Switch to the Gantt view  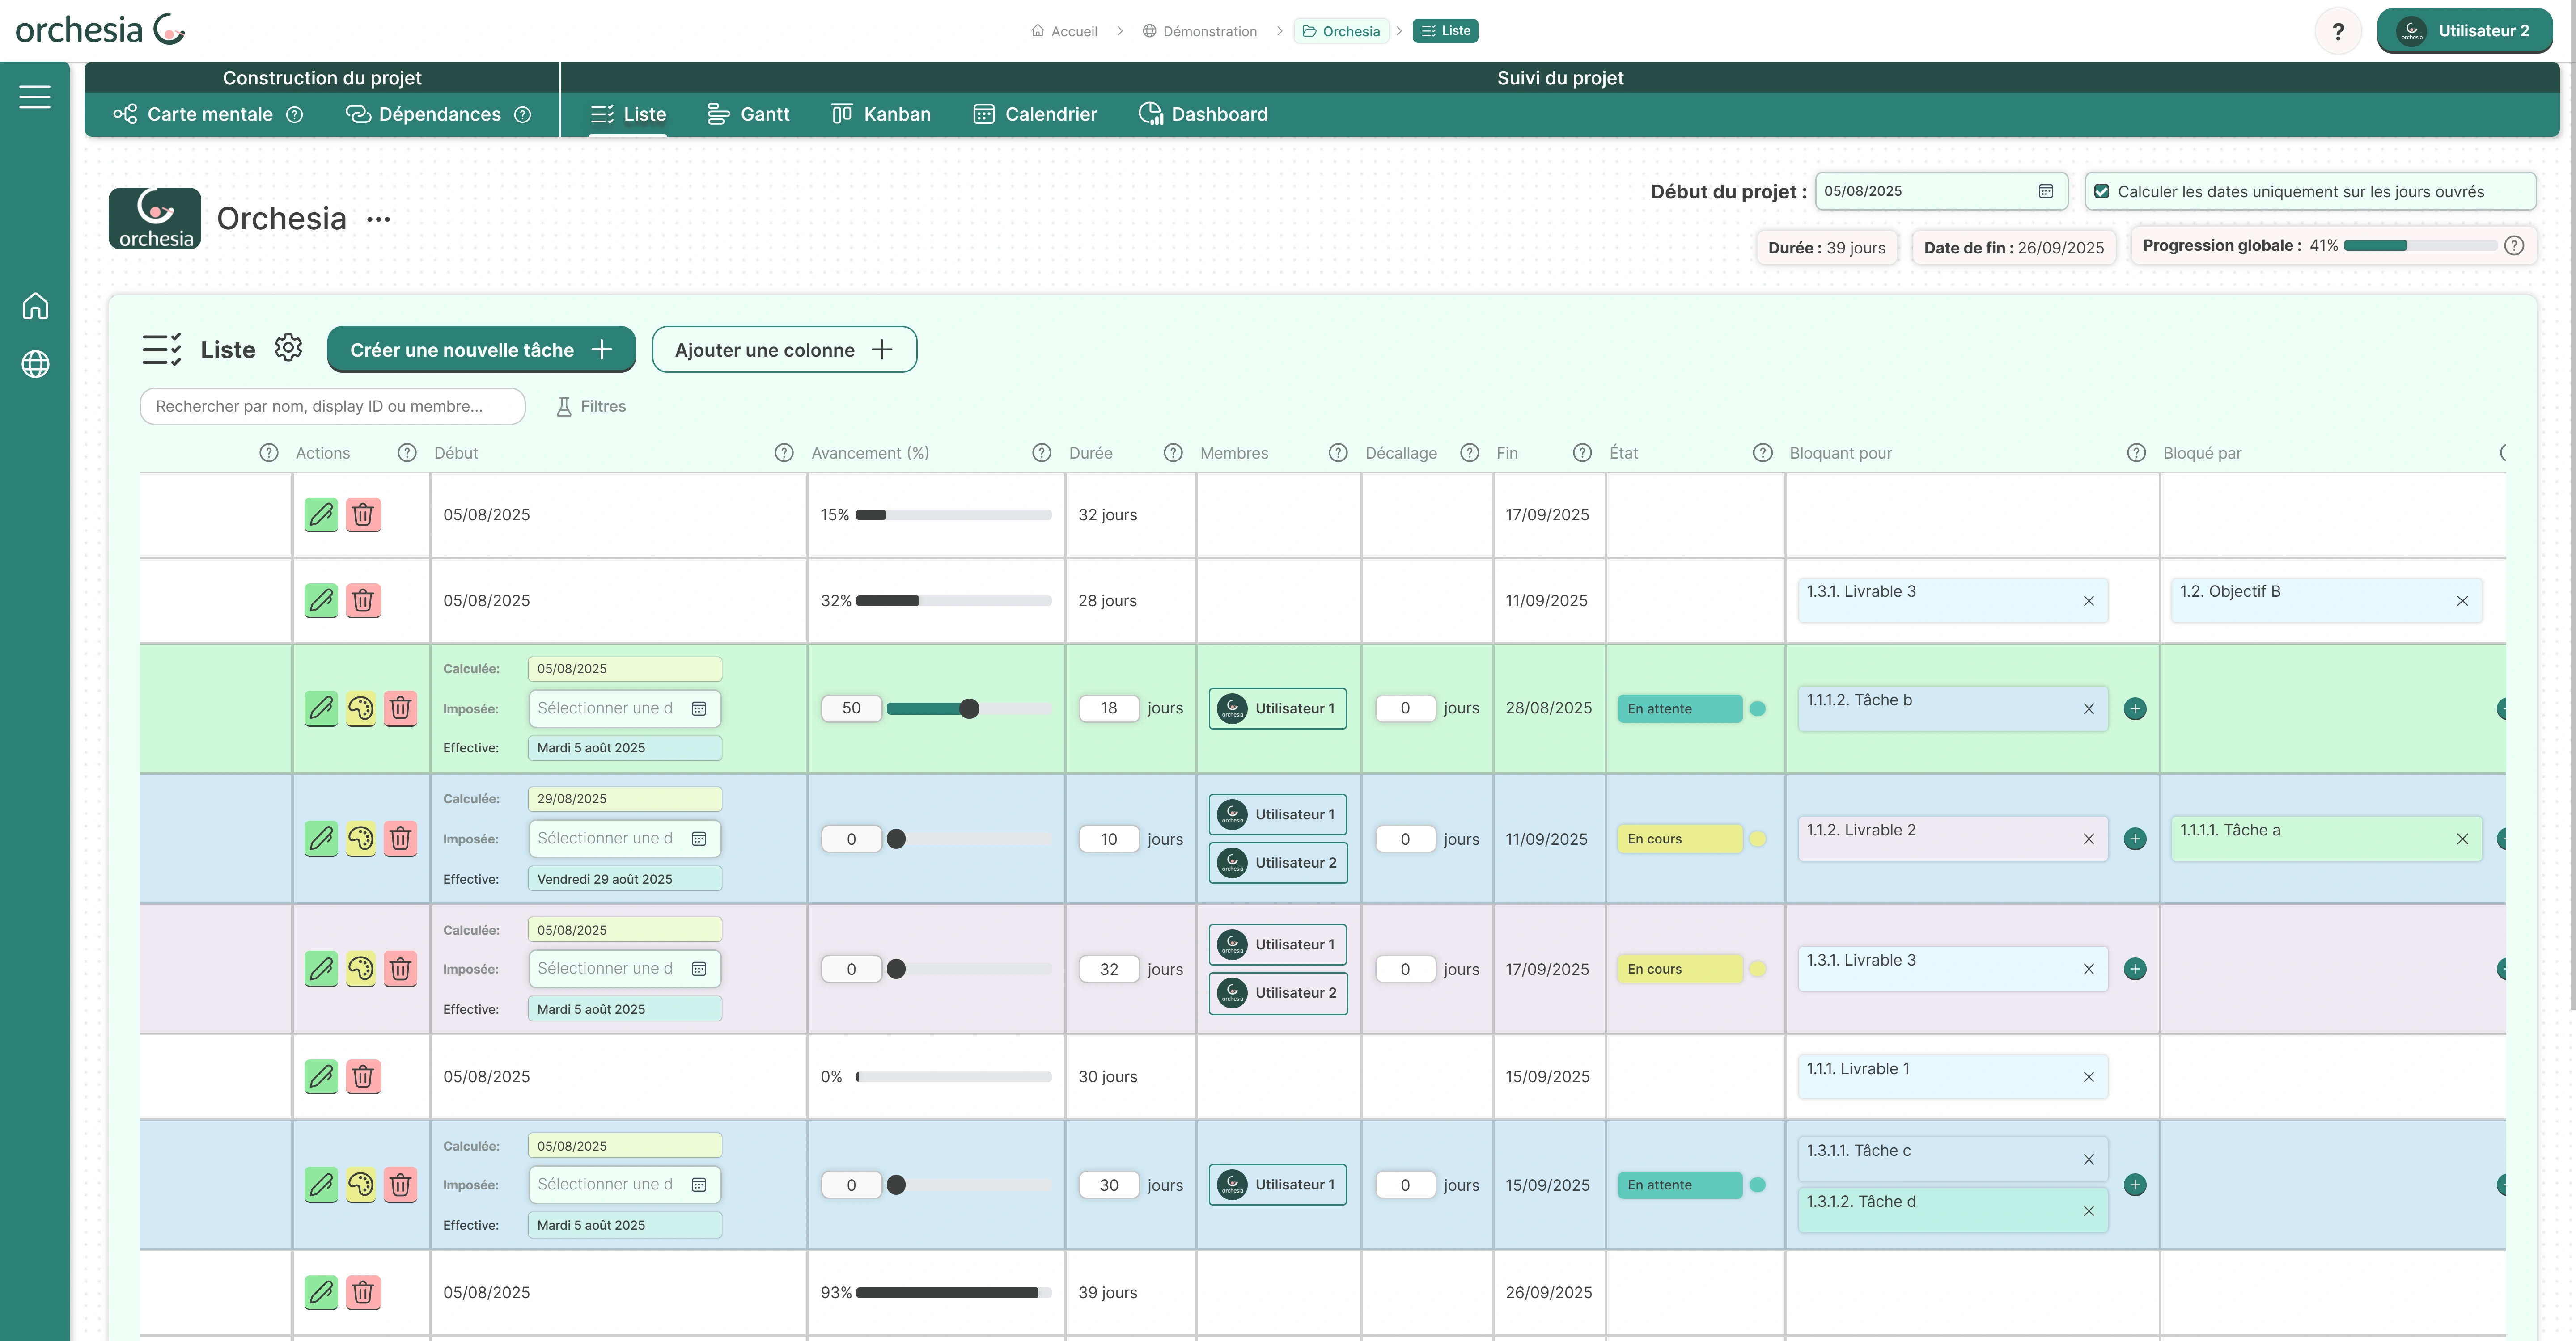(748, 114)
